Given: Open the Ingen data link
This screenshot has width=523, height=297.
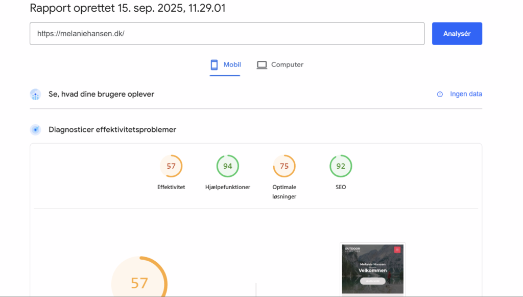Looking at the screenshot, I should (x=466, y=94).
